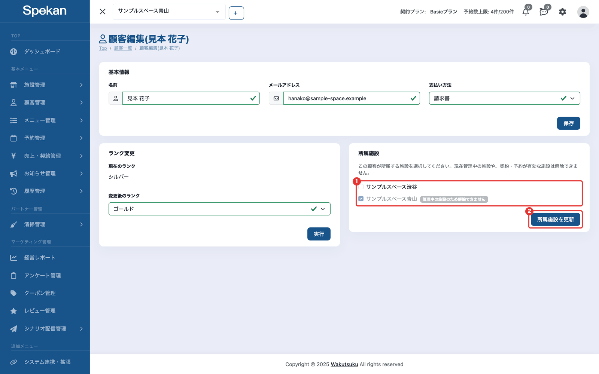The height and width of the screenshot is (374, 599).
Task: Click the review star icon
Action: [x=13, y=311]
